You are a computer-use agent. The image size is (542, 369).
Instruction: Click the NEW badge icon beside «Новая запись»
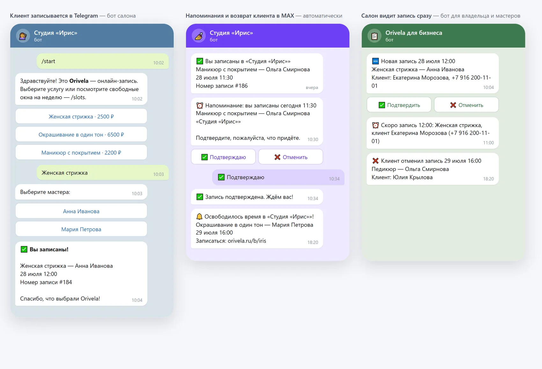click(375, 61)
